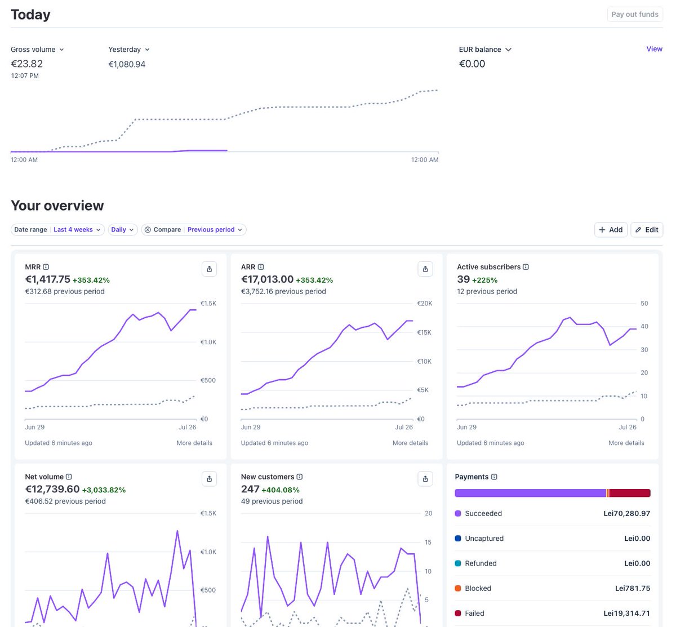Click the Uncaptured blue legend swatch
This screenshot has height=627, width=676.
coord(458,539)
